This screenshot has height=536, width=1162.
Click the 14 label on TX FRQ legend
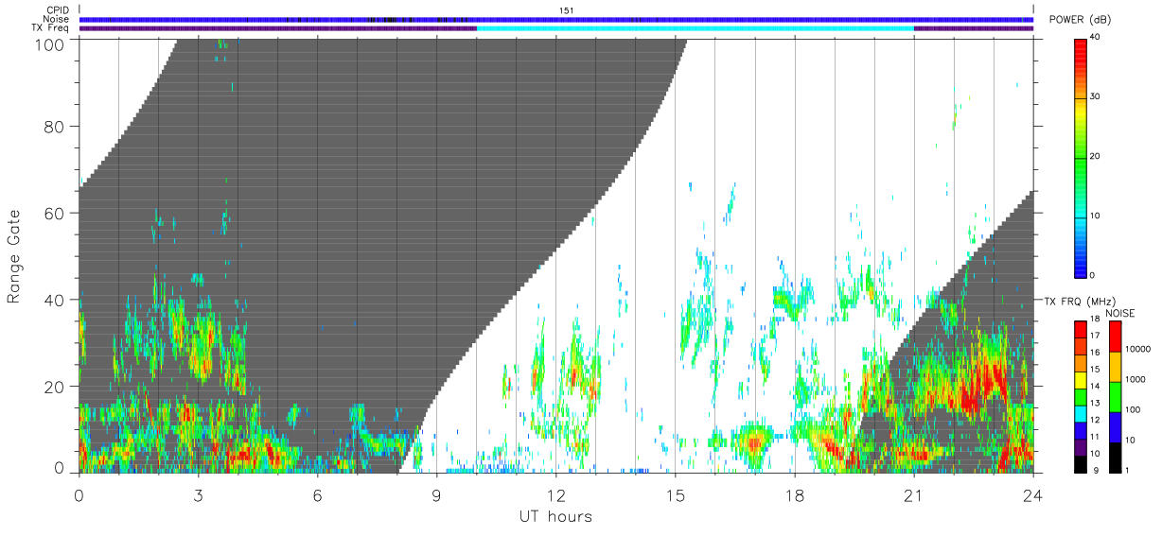coord(1095,387)
